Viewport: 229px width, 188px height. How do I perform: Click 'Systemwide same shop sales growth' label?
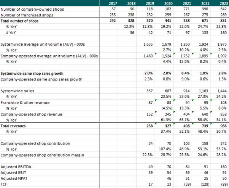tap(32, 73)
